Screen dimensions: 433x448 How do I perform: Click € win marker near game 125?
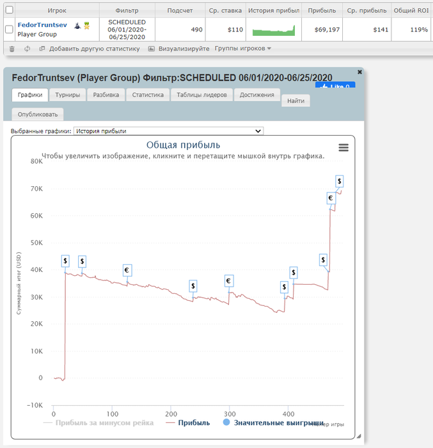click(127, 270)
